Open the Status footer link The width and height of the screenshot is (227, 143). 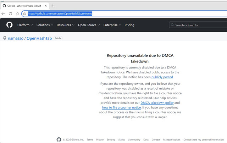click(x=121, y=139)
